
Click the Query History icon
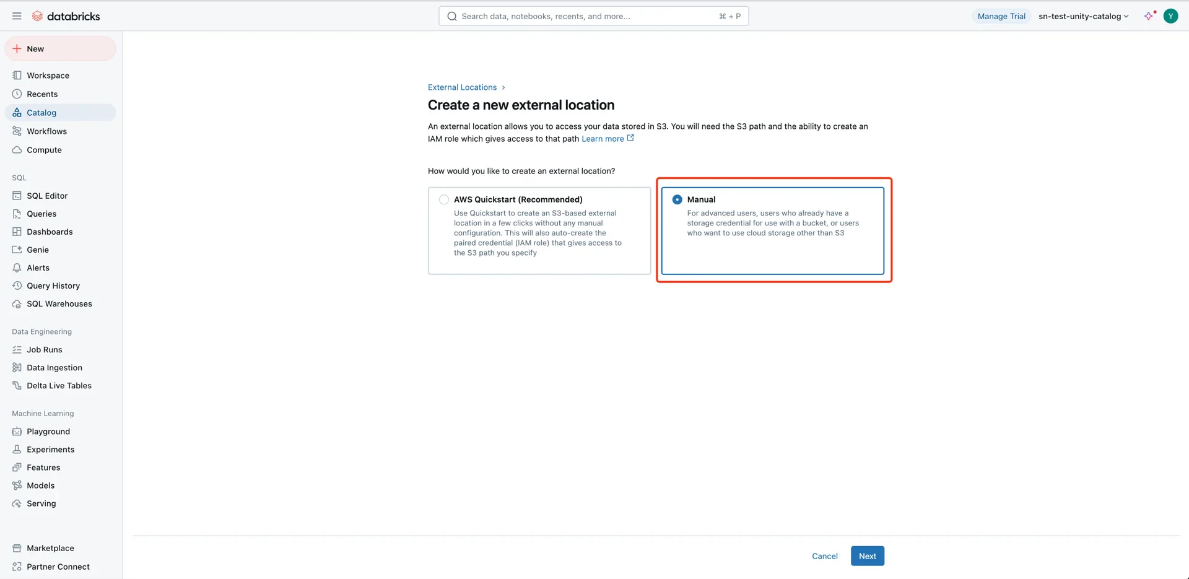[x=17, y=285]
